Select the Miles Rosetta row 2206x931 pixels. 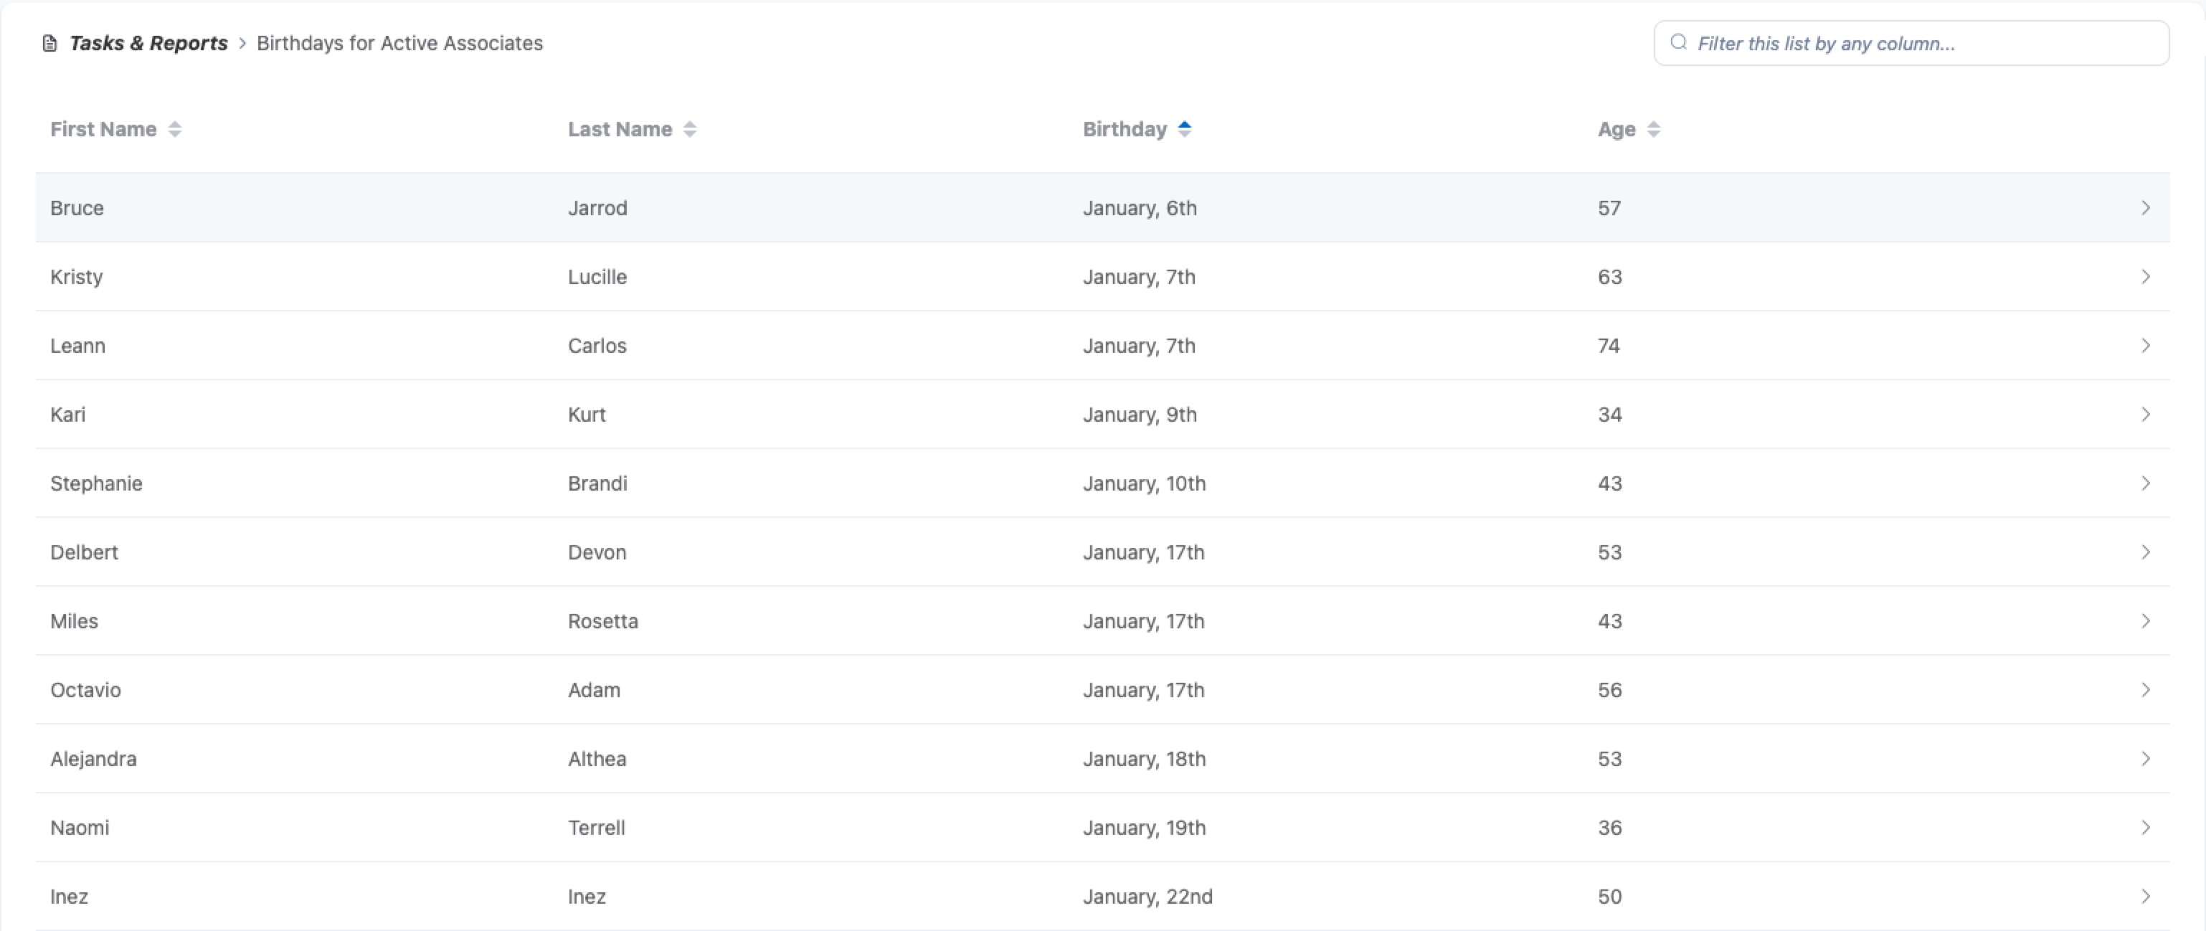click(x=1102, y=621)
